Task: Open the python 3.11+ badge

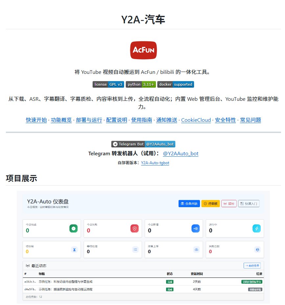Action: 141,84
